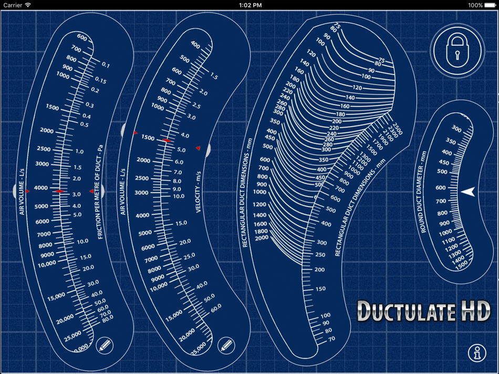Click the red triangle beside velocity chart's 1500
The image size is (499, 374).
pos(136,132)
